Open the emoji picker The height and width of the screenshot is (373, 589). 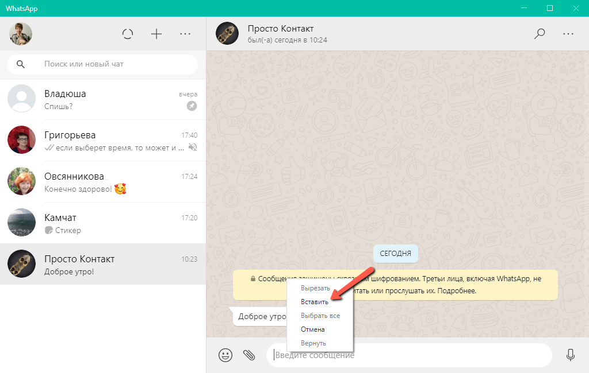point(225,355)
